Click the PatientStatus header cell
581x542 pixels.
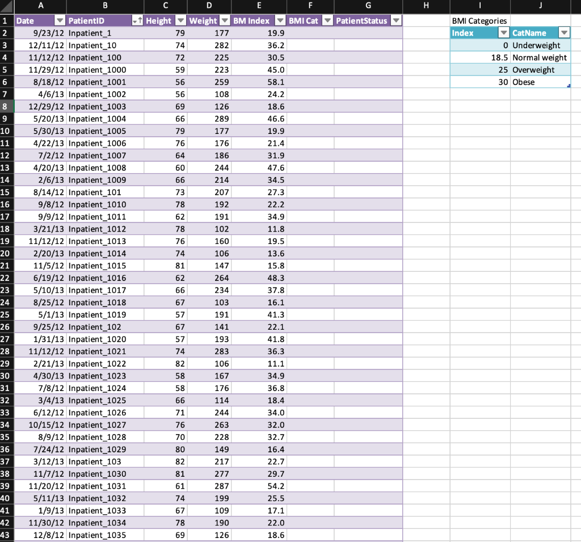click(368, 21)
